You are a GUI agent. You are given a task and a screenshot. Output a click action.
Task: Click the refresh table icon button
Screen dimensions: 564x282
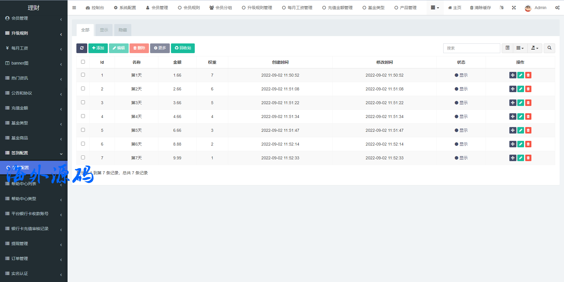click(x=82, y=48)
